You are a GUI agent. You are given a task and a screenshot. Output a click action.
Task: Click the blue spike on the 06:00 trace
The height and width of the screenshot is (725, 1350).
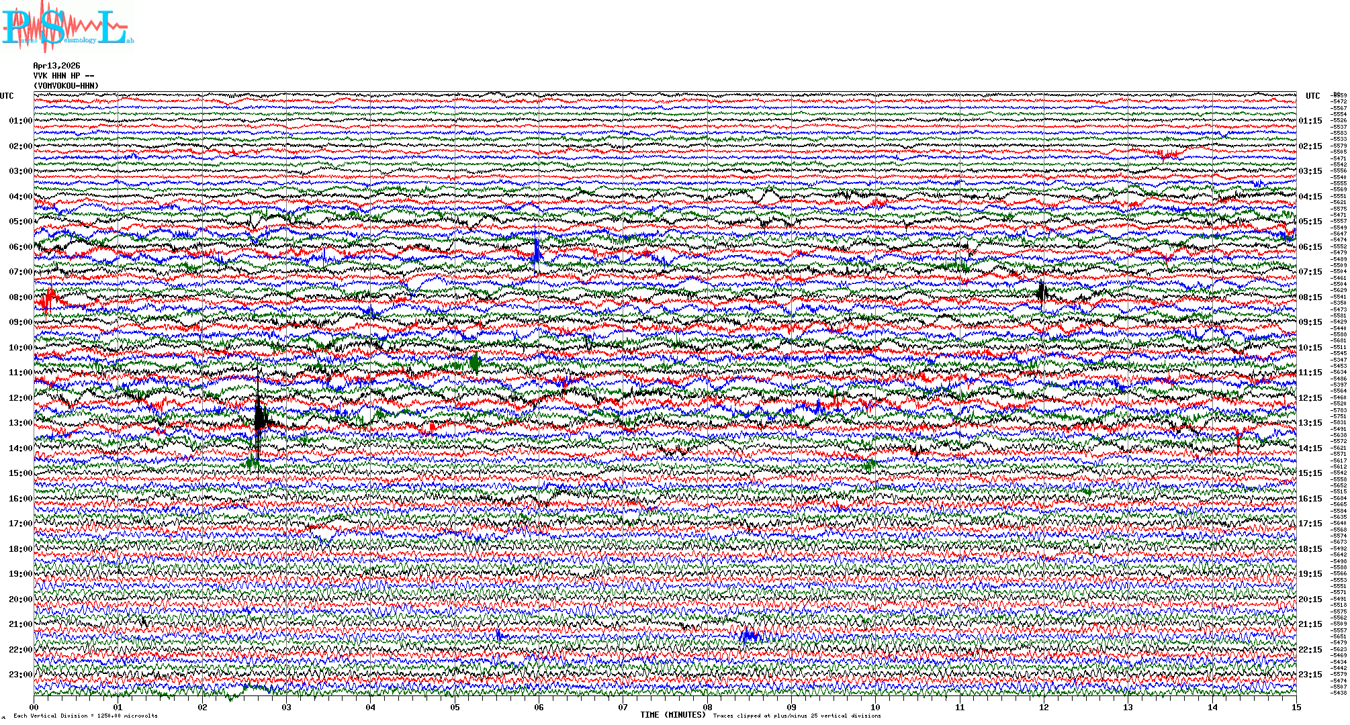(x=535, y=250)
